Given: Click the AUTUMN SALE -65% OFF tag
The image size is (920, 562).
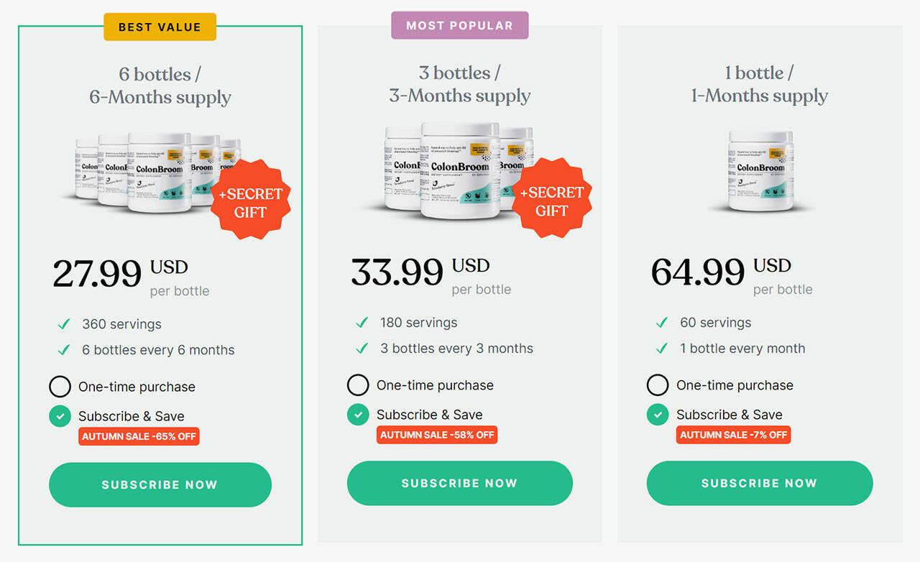Looking at the screenshot, I should [139, 436].
